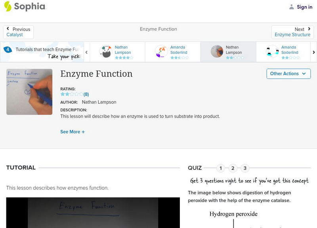The height and width of the screenshot is (228, 317).
Task: Expand description with See More +
Action: 73,132
